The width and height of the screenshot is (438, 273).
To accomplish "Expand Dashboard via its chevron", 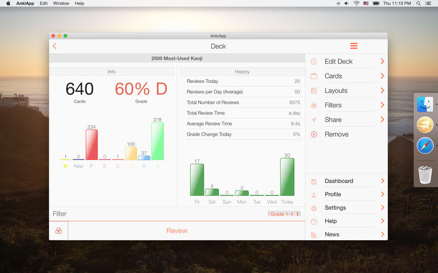I will 382,181.
